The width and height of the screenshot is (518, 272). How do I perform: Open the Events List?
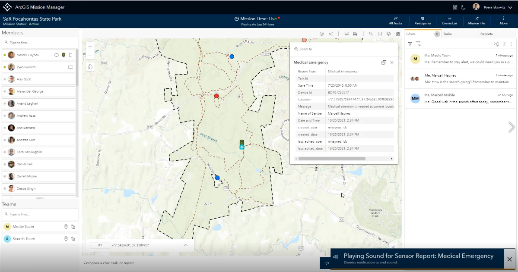(449, 20)
